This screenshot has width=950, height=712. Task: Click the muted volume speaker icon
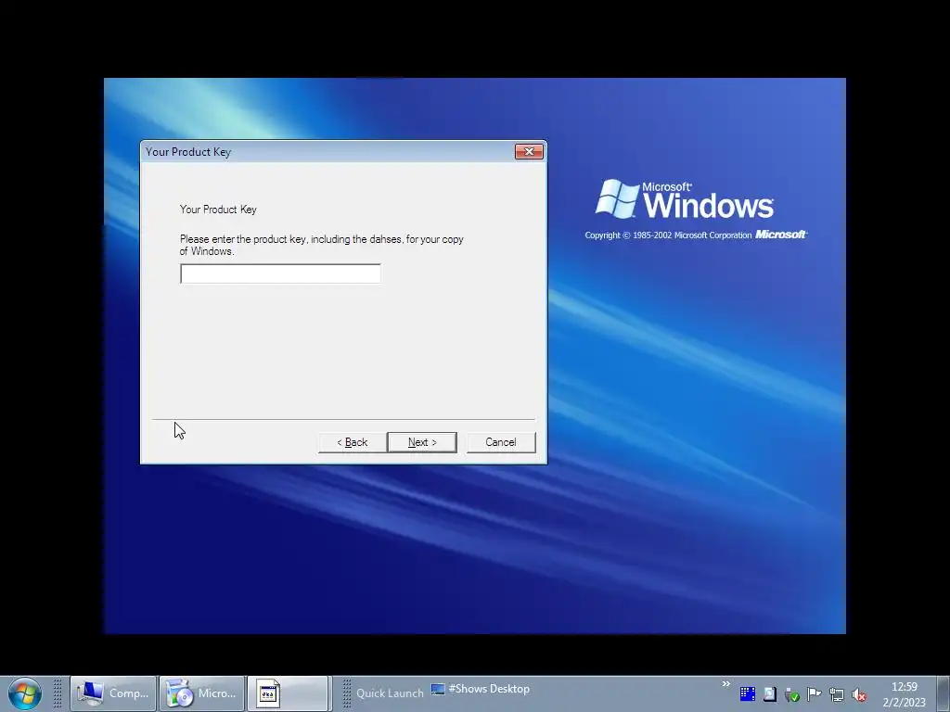(858, 694)
